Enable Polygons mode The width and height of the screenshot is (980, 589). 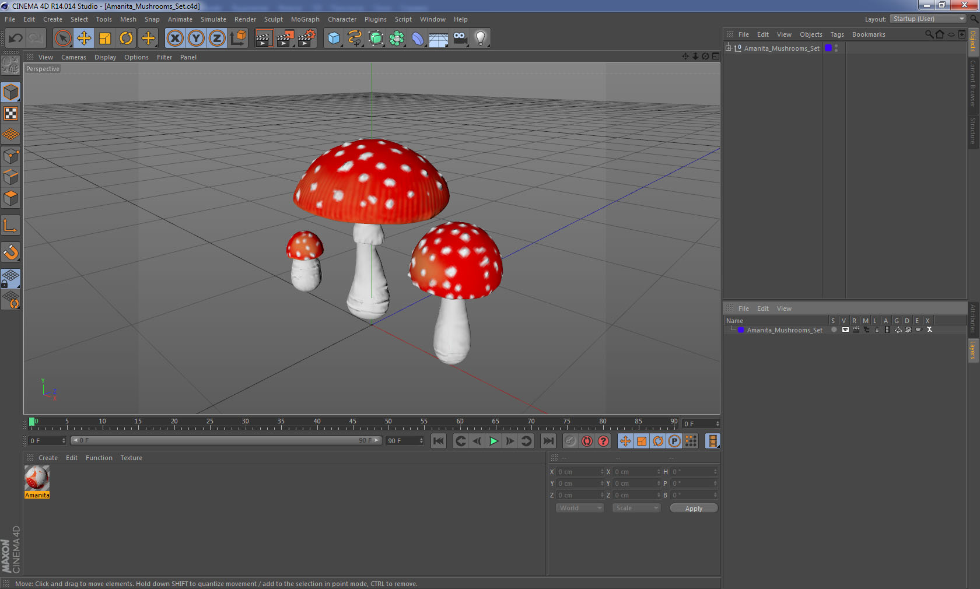click(10, 198)
